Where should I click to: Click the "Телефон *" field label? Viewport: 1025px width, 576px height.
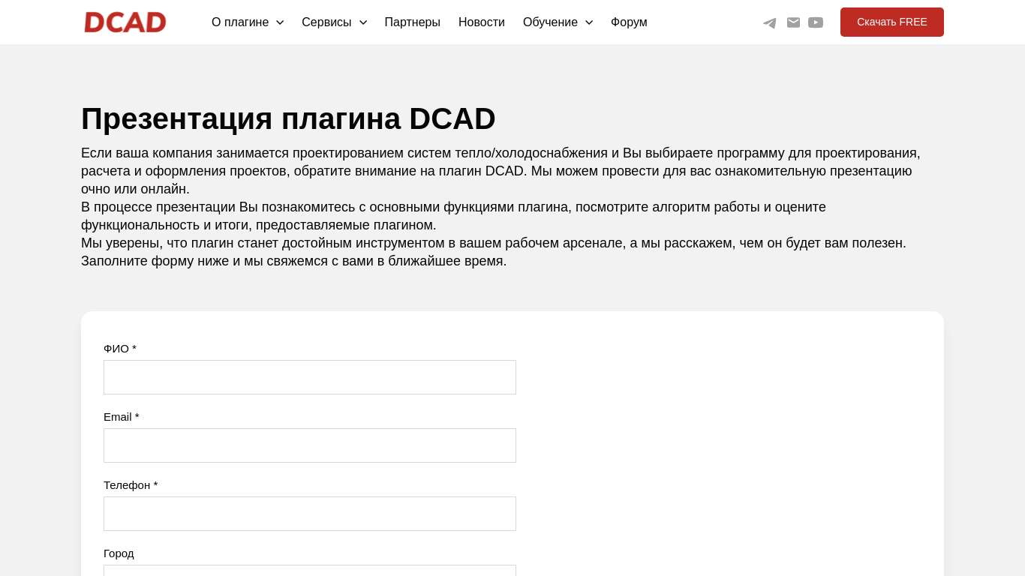click(x=131, y=485)
